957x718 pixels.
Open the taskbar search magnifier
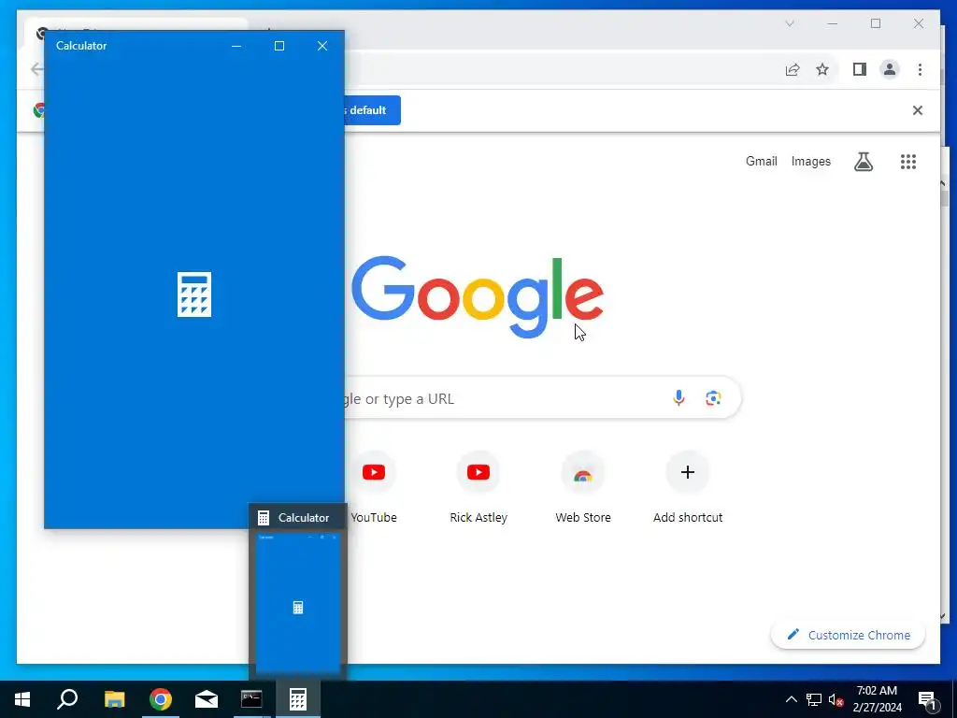tap(67, 699)
